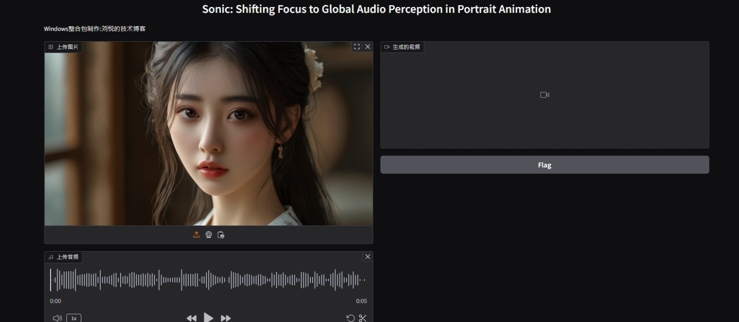Play the uploaded audio
The height and width of the screenshot is (322, 739).
209,317
